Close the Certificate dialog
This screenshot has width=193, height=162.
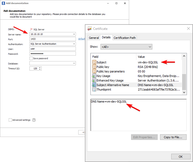point(188,29)
